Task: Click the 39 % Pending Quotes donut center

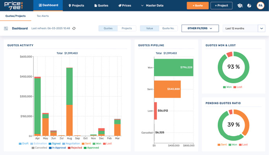Action: 234,125
